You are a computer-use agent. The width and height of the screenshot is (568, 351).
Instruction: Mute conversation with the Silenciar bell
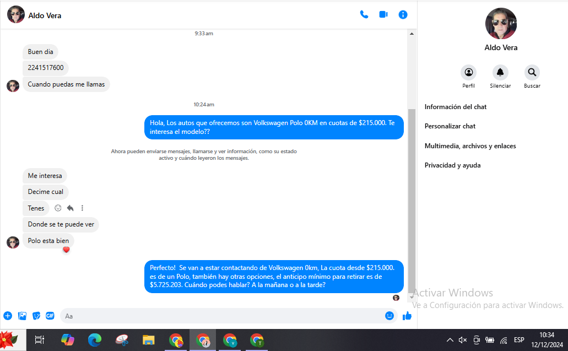point(500,72)
